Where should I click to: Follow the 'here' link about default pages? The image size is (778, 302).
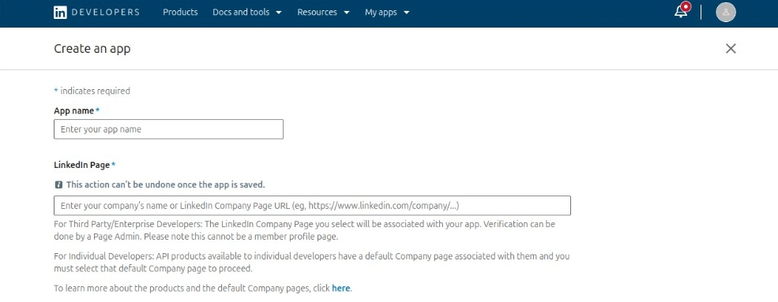click(341, 288)
